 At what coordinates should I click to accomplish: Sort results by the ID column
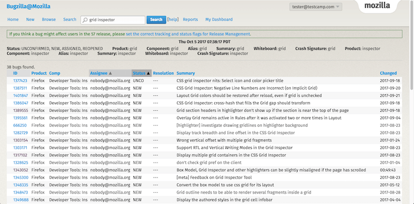16,73
